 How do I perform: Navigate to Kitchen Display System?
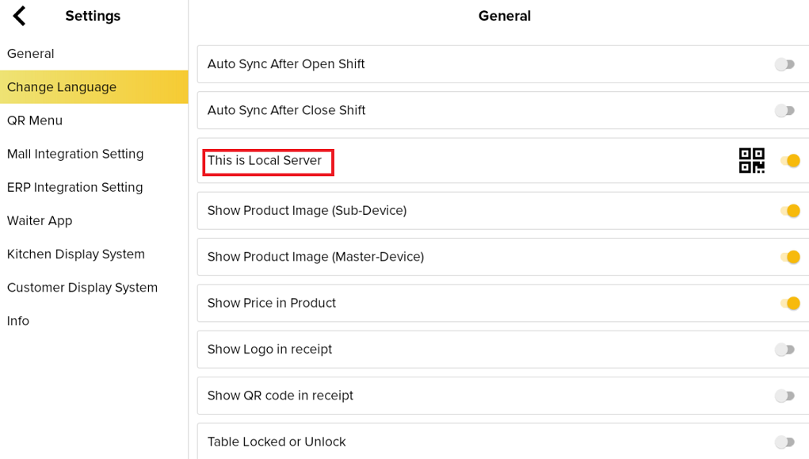click(76, 254)
